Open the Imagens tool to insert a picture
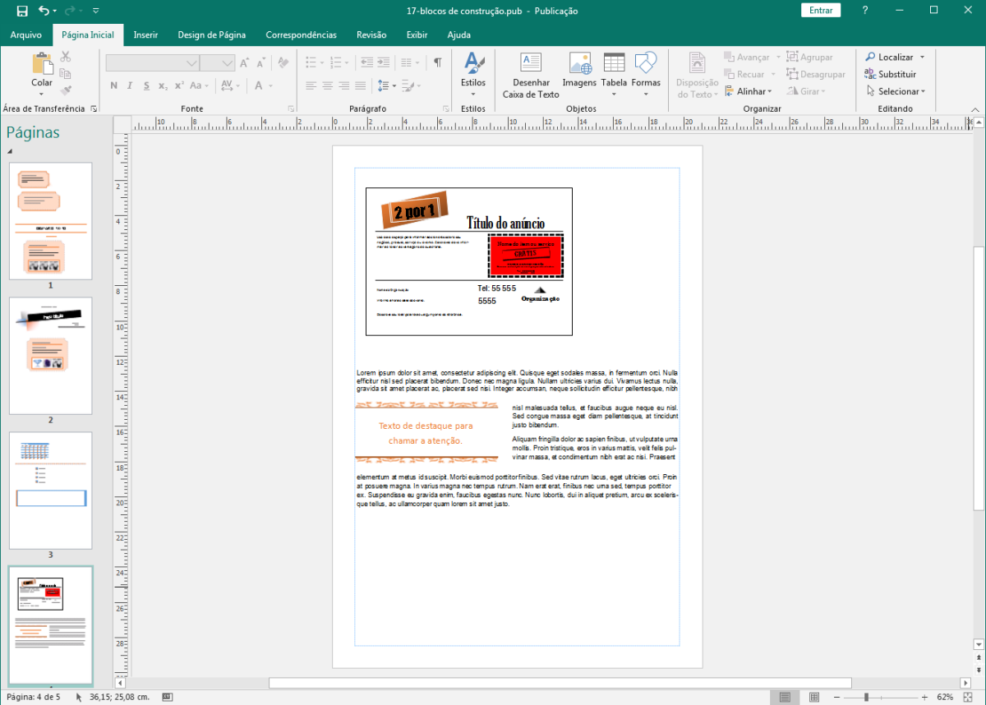Screen dimensions: 986x705 point(579,73)
